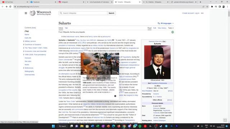Image resolution: width=230 pixels, height=129 pixels.
Task: Expand Economic crisis and downfall section
Action: (23, 51)
